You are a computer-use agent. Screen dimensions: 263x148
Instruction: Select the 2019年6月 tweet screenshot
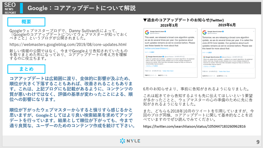tap(228, 53)
